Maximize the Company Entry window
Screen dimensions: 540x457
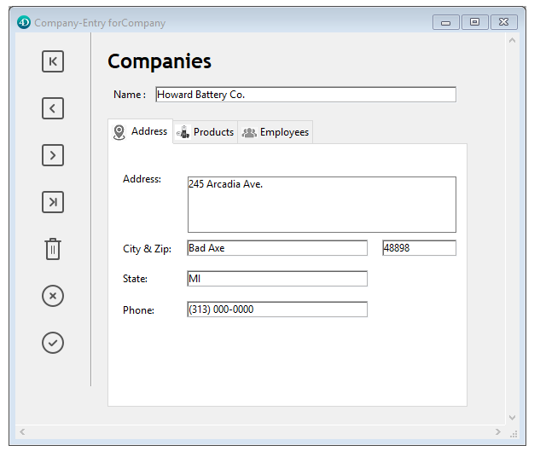474,22
